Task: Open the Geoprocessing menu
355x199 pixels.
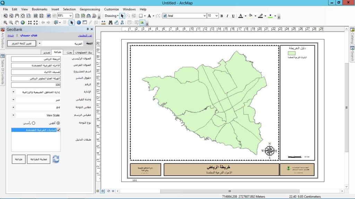Action: (x=90, y=9)
